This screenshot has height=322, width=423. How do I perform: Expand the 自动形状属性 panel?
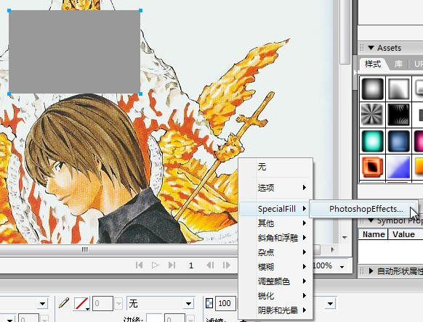(371, 271)
